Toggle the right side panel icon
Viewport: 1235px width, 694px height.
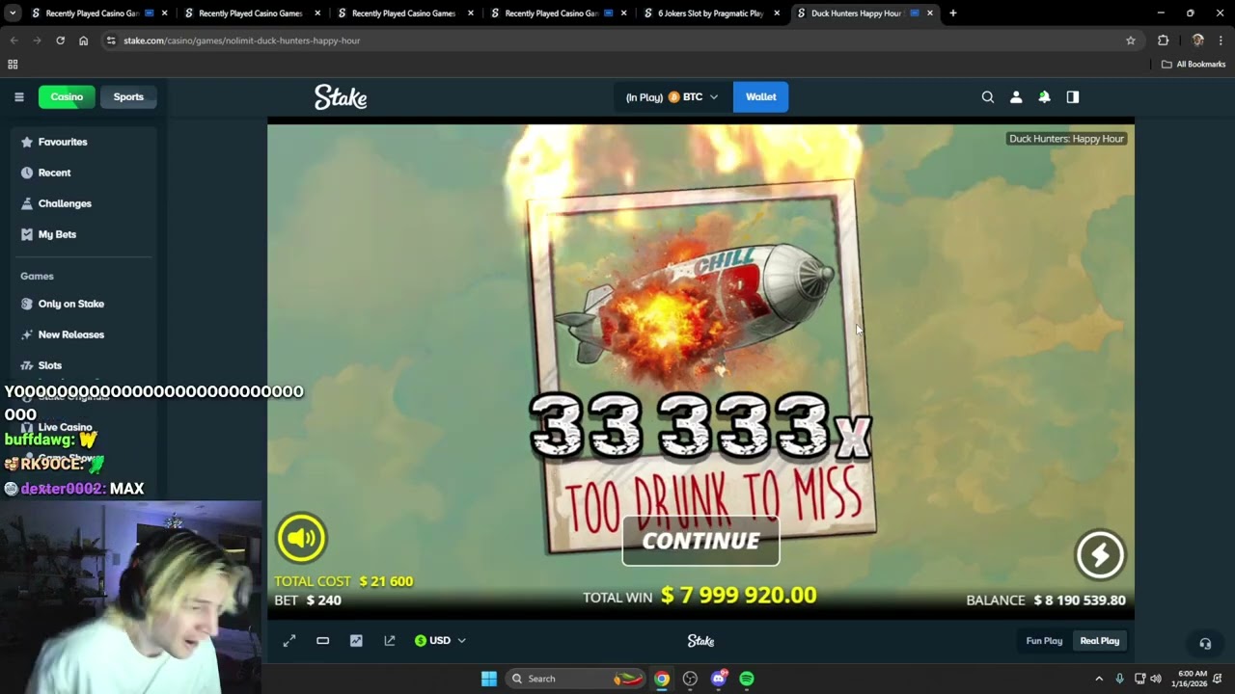[1072, 96]
